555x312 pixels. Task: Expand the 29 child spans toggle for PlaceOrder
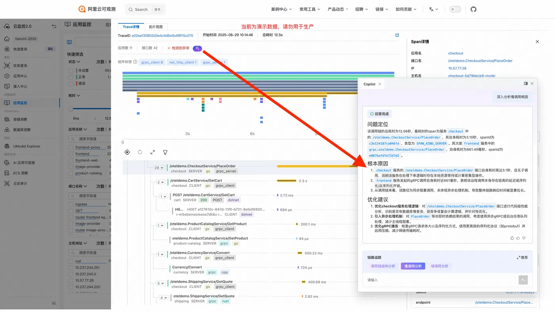pos(159,168)
